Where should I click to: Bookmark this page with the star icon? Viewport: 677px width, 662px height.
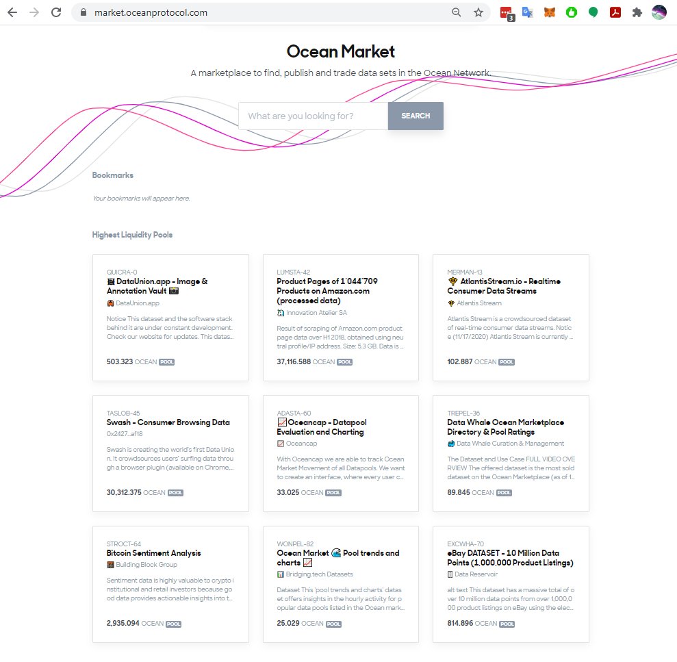coord(478,12)
